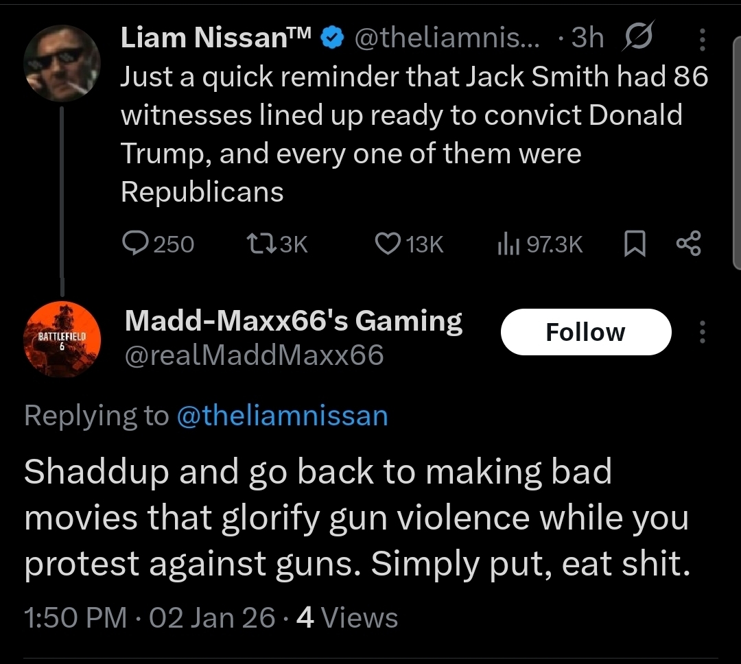Bookmark Liam Nissan's tweet
This screenshot has width=741, height=664.
point(635,245)
